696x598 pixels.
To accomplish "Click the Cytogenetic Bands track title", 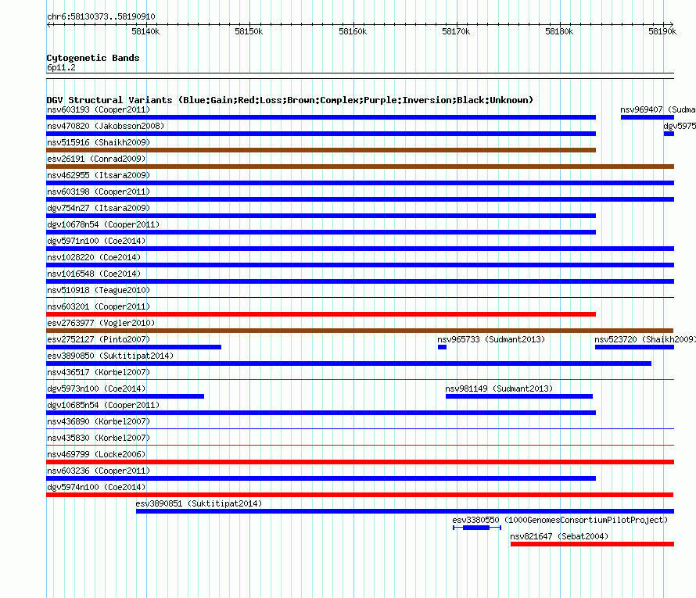I will pyautogui.click(x=93, y=58).
